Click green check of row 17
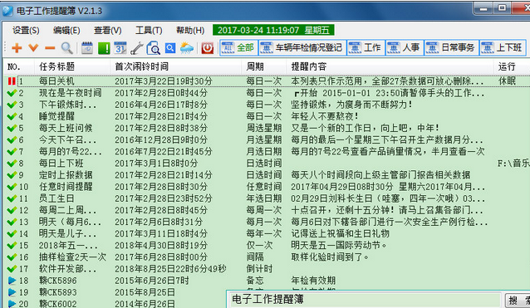The width and height of the screenshot is (530, 308). [x=12, y=269]
